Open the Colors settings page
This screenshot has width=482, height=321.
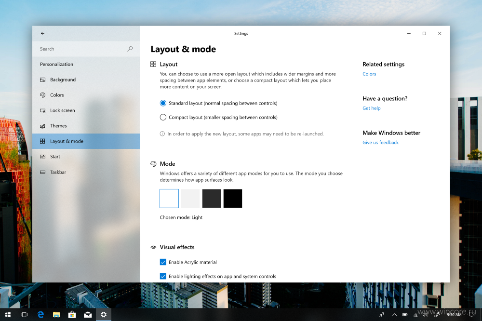pos(86,95)
